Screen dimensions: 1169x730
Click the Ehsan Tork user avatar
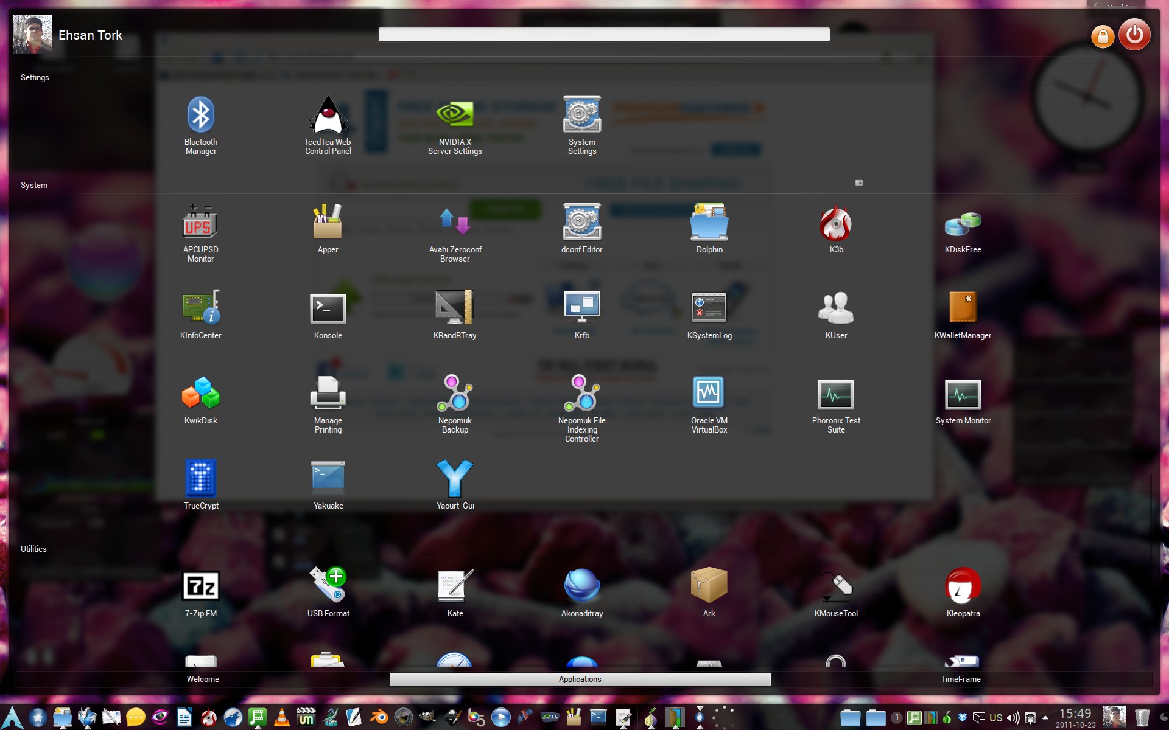pos(33,34)
